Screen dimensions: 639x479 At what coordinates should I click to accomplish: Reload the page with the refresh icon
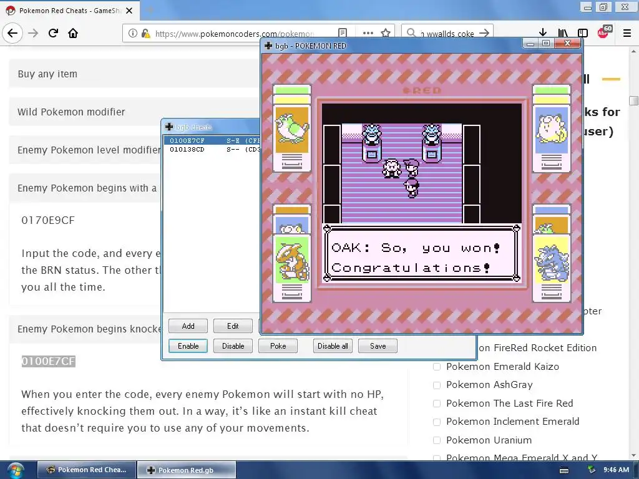point(53,33)
